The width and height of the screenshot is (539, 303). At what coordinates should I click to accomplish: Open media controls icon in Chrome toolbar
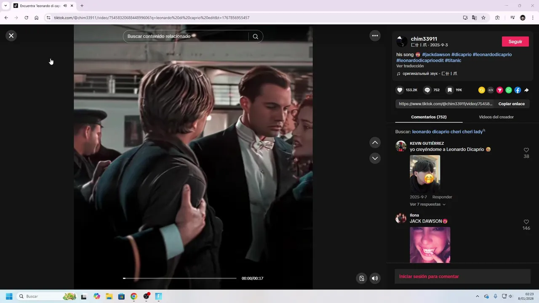[512, 18]
